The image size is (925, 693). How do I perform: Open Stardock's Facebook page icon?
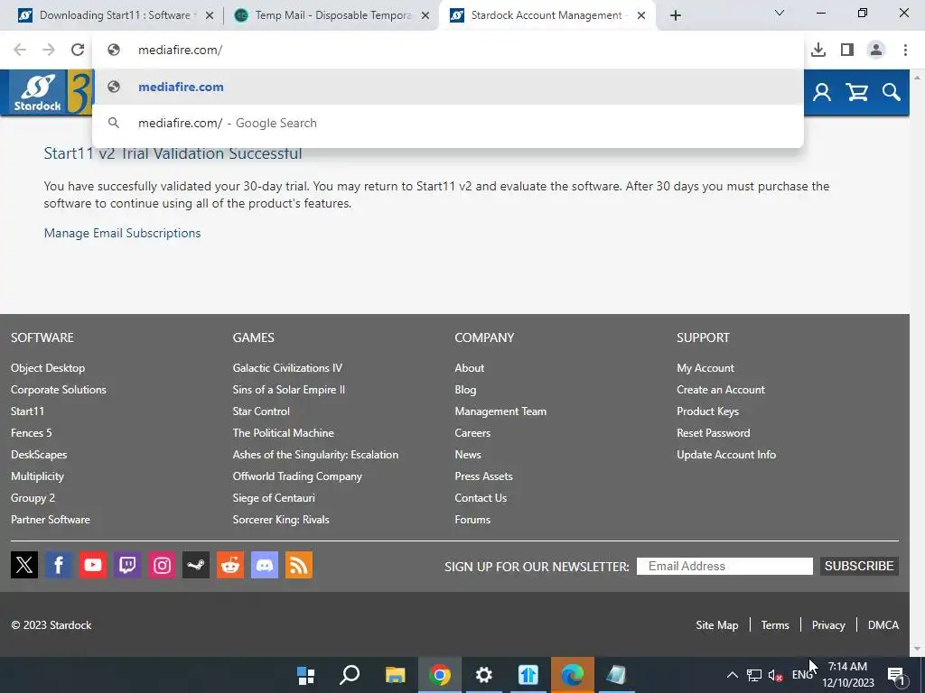pyautogui.click(x=59, y=565)
